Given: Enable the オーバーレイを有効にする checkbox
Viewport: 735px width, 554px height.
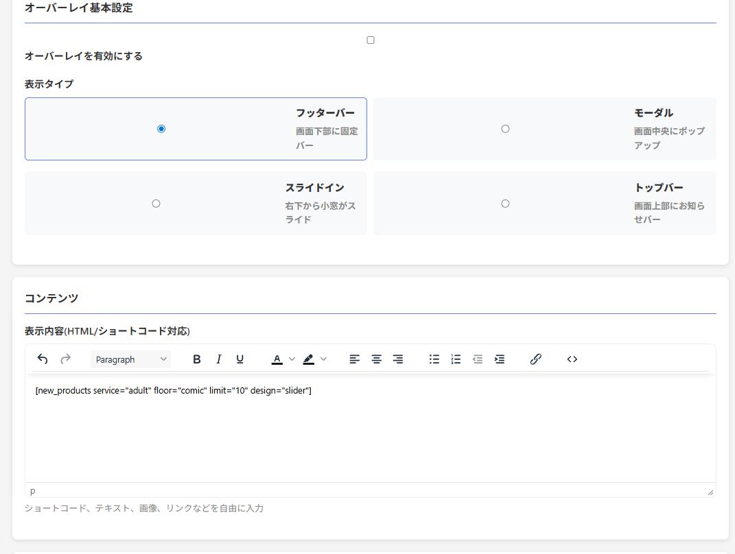Looking at the screenshot, I should (371, 40).
